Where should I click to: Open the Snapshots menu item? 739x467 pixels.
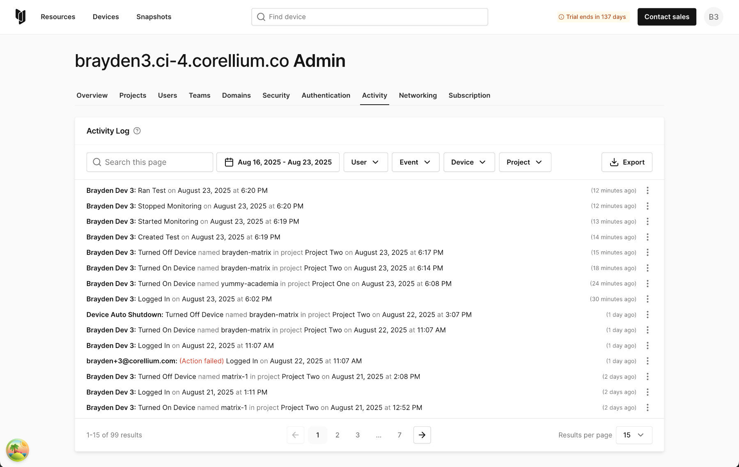tap(154, 17)
